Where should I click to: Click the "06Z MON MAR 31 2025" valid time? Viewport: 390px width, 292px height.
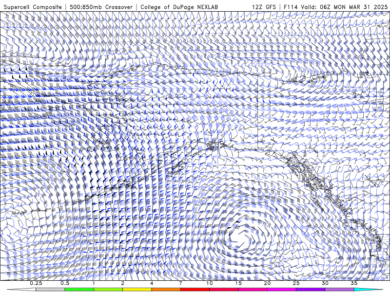(x=354, y=7)
